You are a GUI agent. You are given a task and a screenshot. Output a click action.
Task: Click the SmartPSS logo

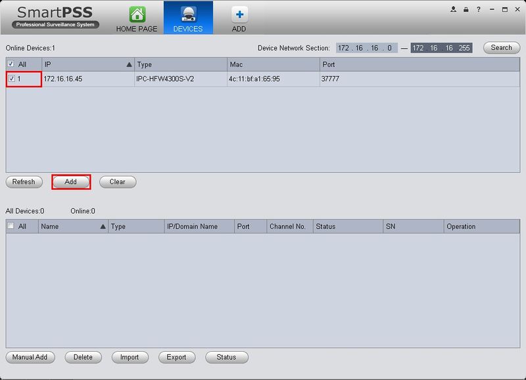tap(55, 17)
